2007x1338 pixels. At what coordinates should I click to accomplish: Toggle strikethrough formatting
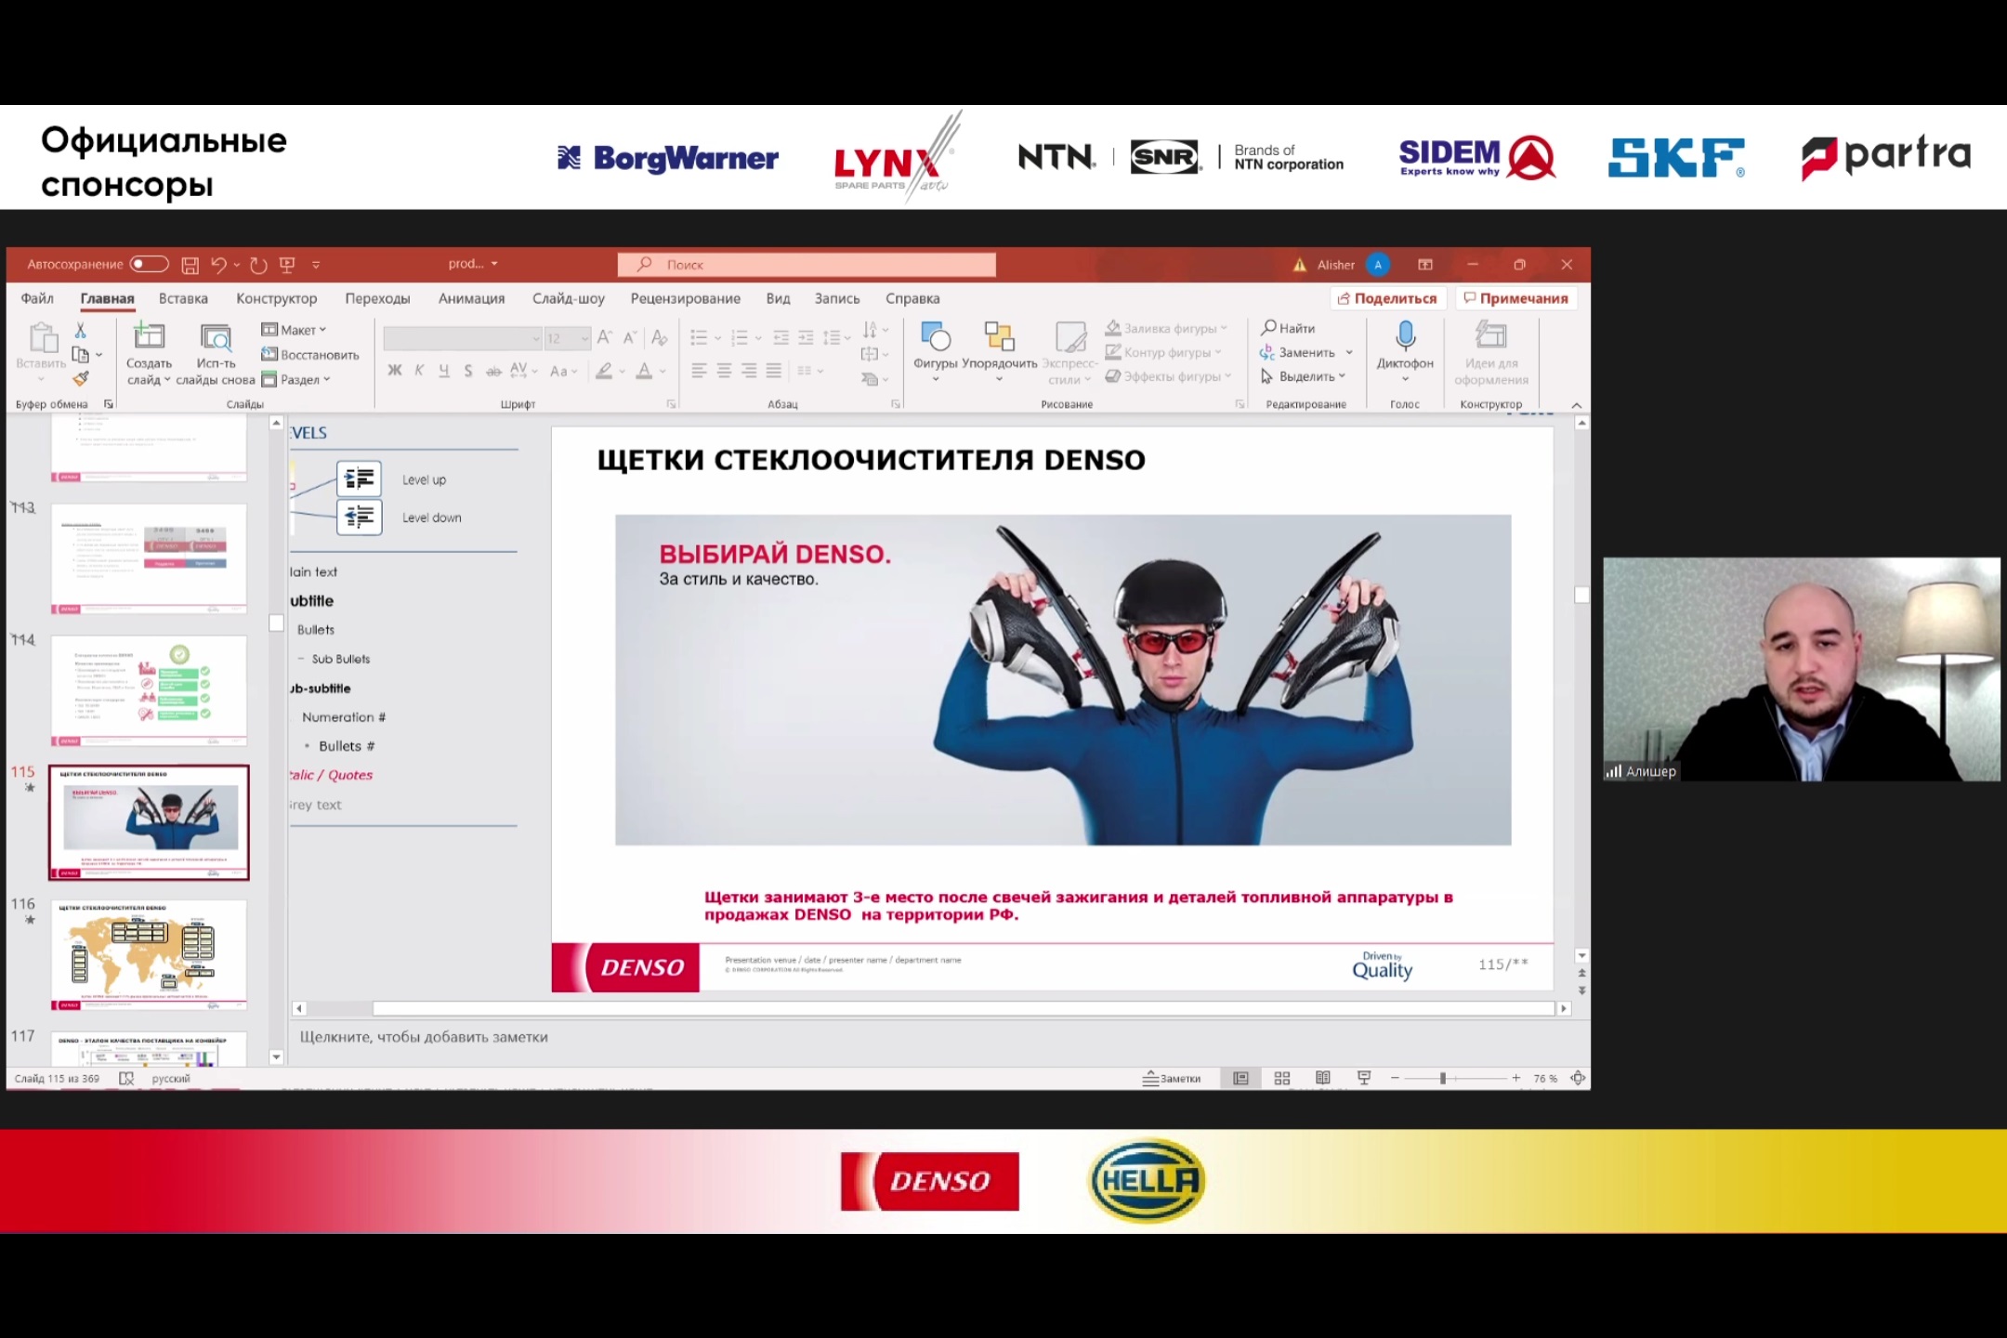point(493,371)
